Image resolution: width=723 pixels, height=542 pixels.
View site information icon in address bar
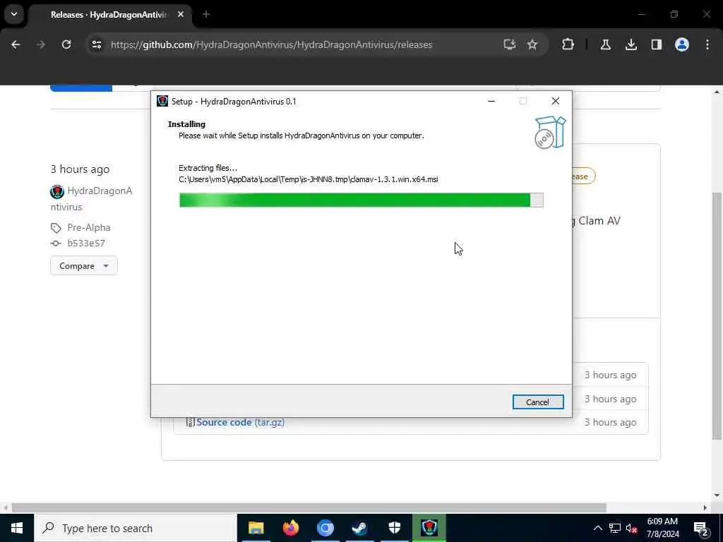(x=96, y=44)
